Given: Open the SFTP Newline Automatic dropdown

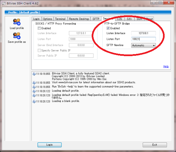Looking at the screenshot, I should [x=144, y=45].
